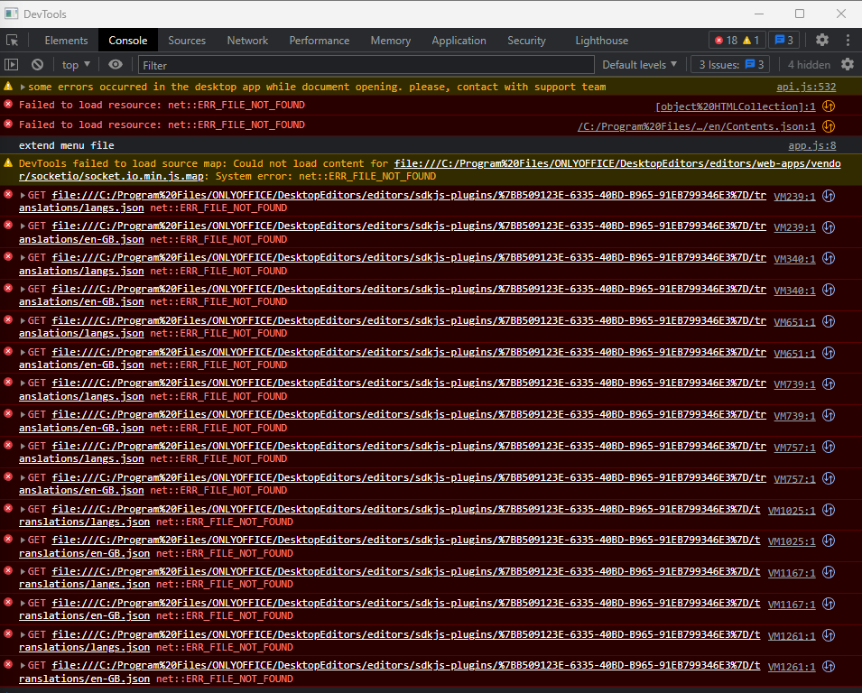Toggle the live expression eye icon
Image resolution: width=862 pixels, height=693 pixels.
tap(116, 65)
